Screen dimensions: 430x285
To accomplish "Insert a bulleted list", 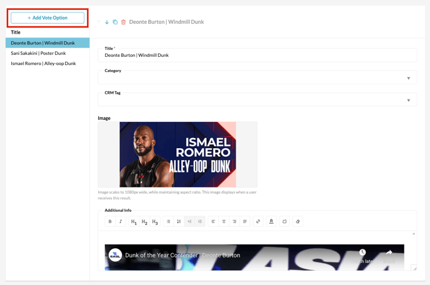I will (x=168, y=221).
